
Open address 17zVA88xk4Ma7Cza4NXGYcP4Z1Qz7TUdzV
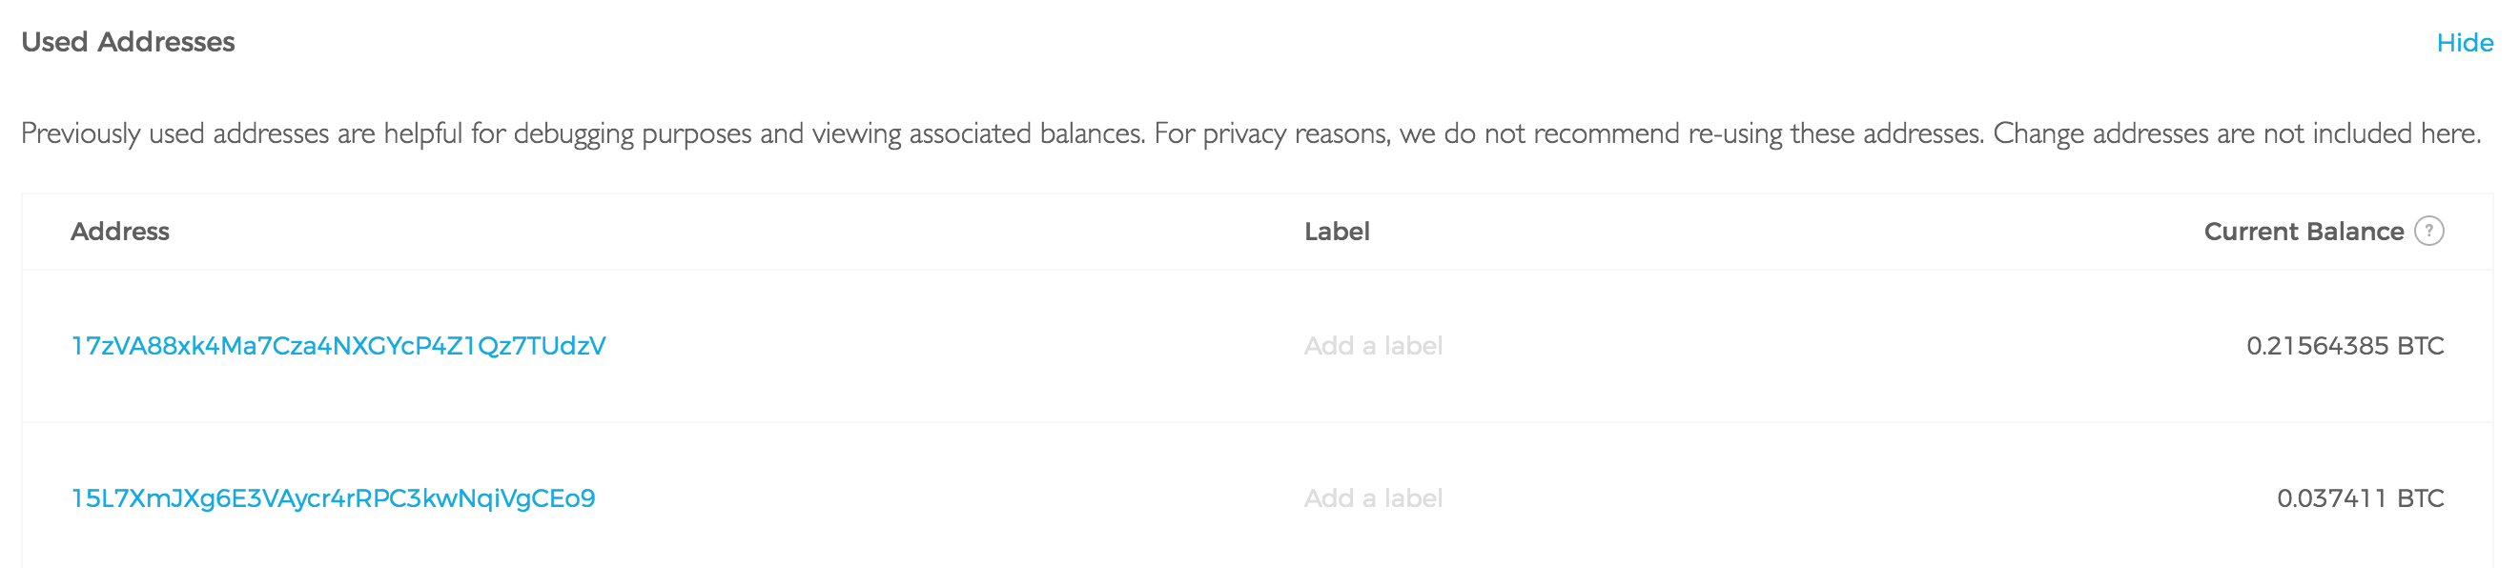(338, 346)
